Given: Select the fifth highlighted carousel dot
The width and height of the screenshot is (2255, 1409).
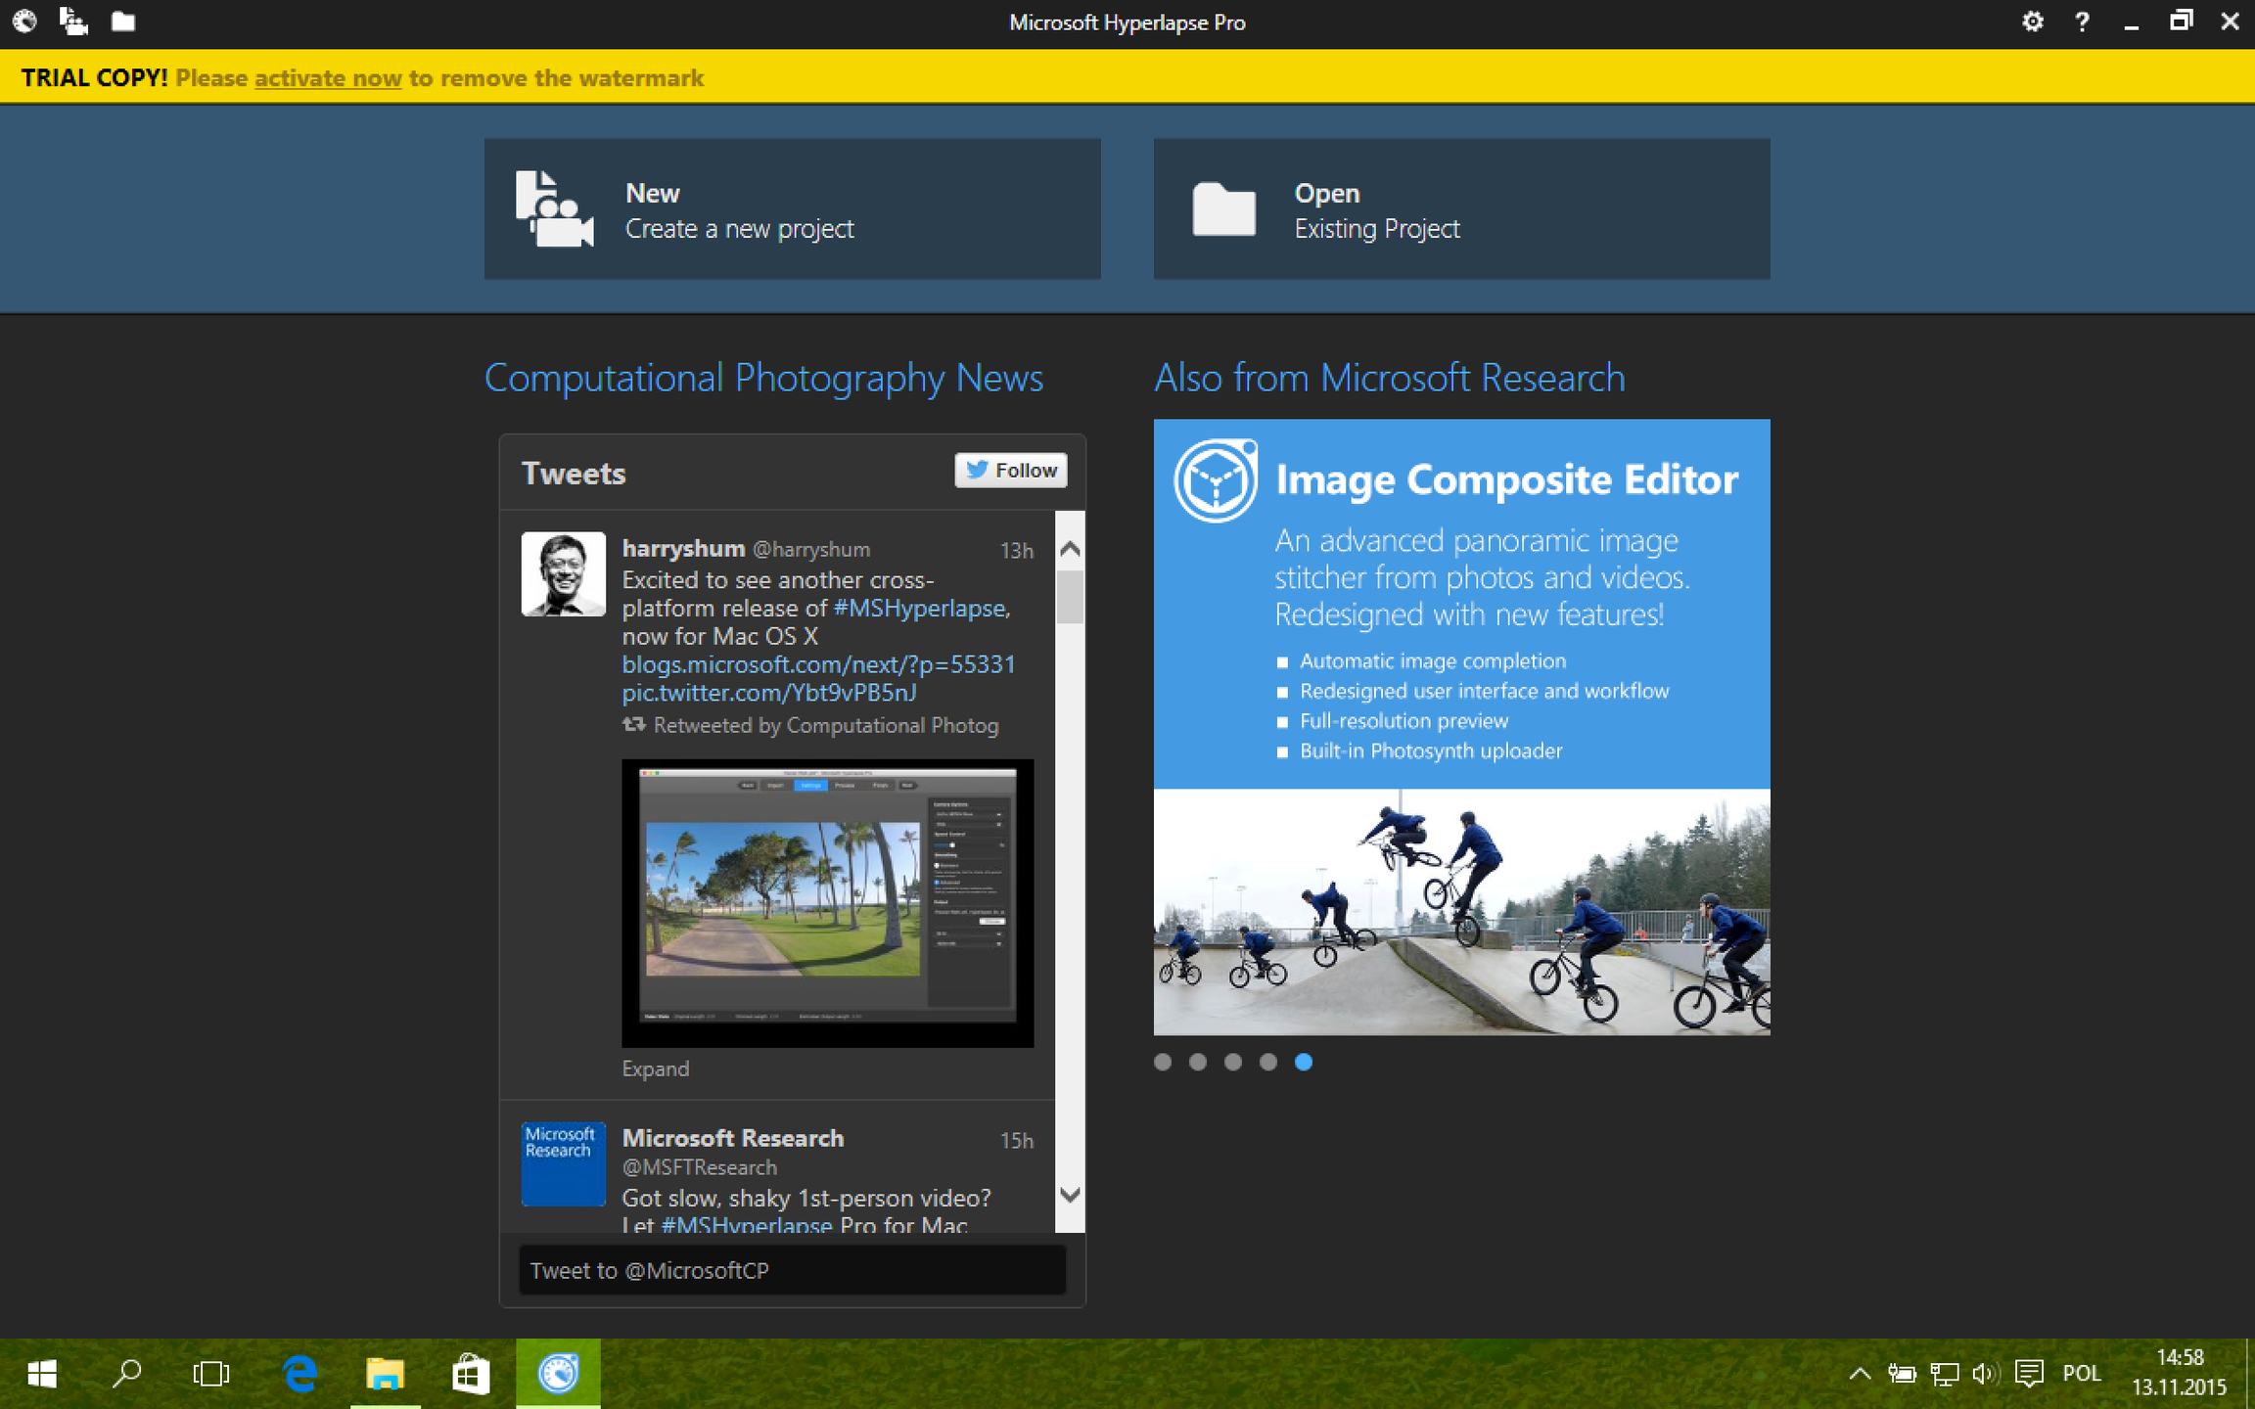Looking at the screenshot, I should click(x=1304, y=1062).
